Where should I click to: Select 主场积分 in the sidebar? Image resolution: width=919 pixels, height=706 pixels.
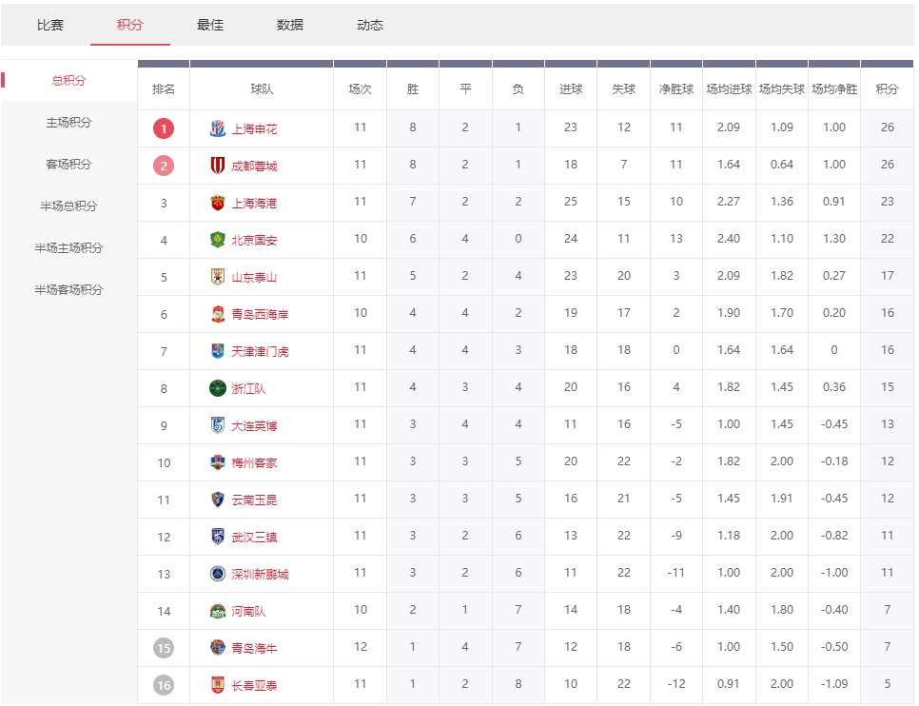coord(68,123)
